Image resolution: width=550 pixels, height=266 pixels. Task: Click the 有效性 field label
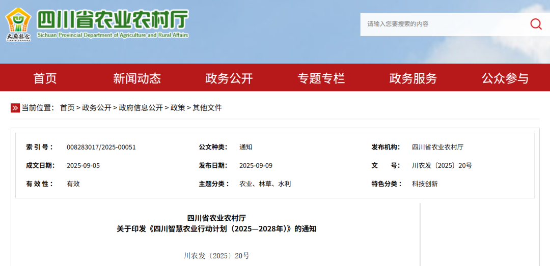pos(39,184)
